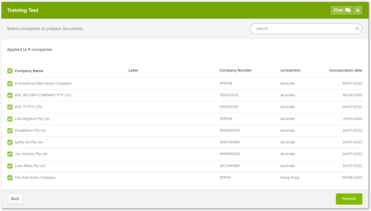Uncheck FluxMotion Pty Ltd
This screenshot has width=371, height=211.
point(10,131)
